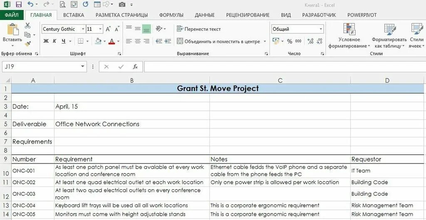Click the text orientation icon
Viewport: 426px width, 220px height.
(x=159, y=29)
